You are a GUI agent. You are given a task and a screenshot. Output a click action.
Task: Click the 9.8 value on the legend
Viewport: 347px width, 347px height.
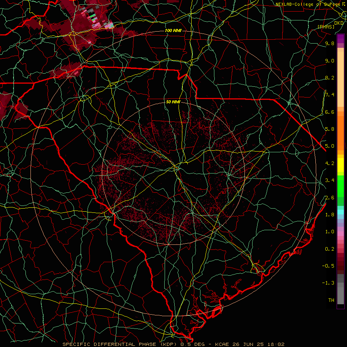point(330,43)
